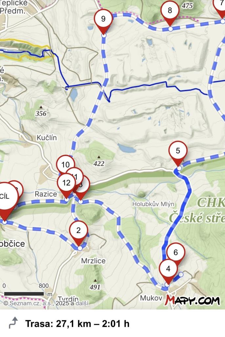Viewport: 225px width, 337px height.
Task: Open the Seznam.cz copyright attribution link
Action: pyautogui.click(x=46, y=303)
